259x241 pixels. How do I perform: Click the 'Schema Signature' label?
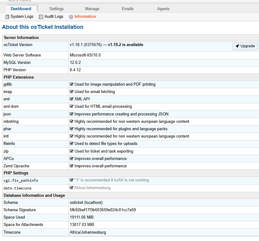click(20, 210)
